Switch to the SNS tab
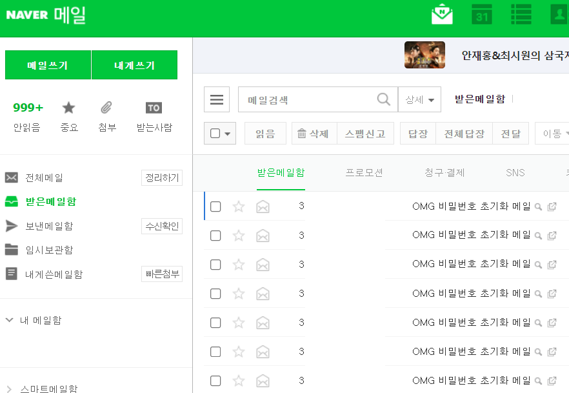The width and height of the screenshot is (569, 393). 515,173
